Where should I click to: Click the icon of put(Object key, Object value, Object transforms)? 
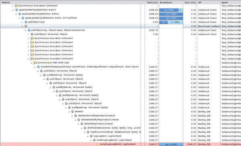29,30
